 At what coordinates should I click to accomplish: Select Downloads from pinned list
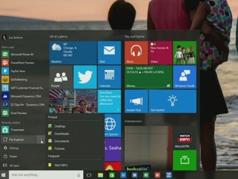(x=62, y=133)
